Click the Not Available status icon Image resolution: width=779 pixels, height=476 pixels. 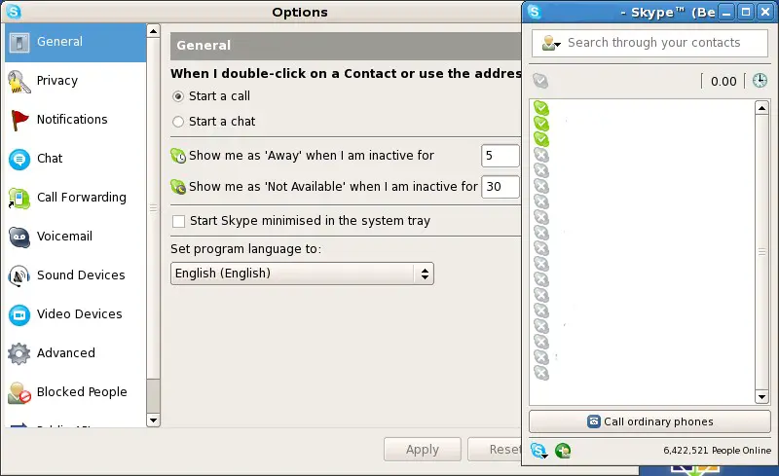coord(178,187)
